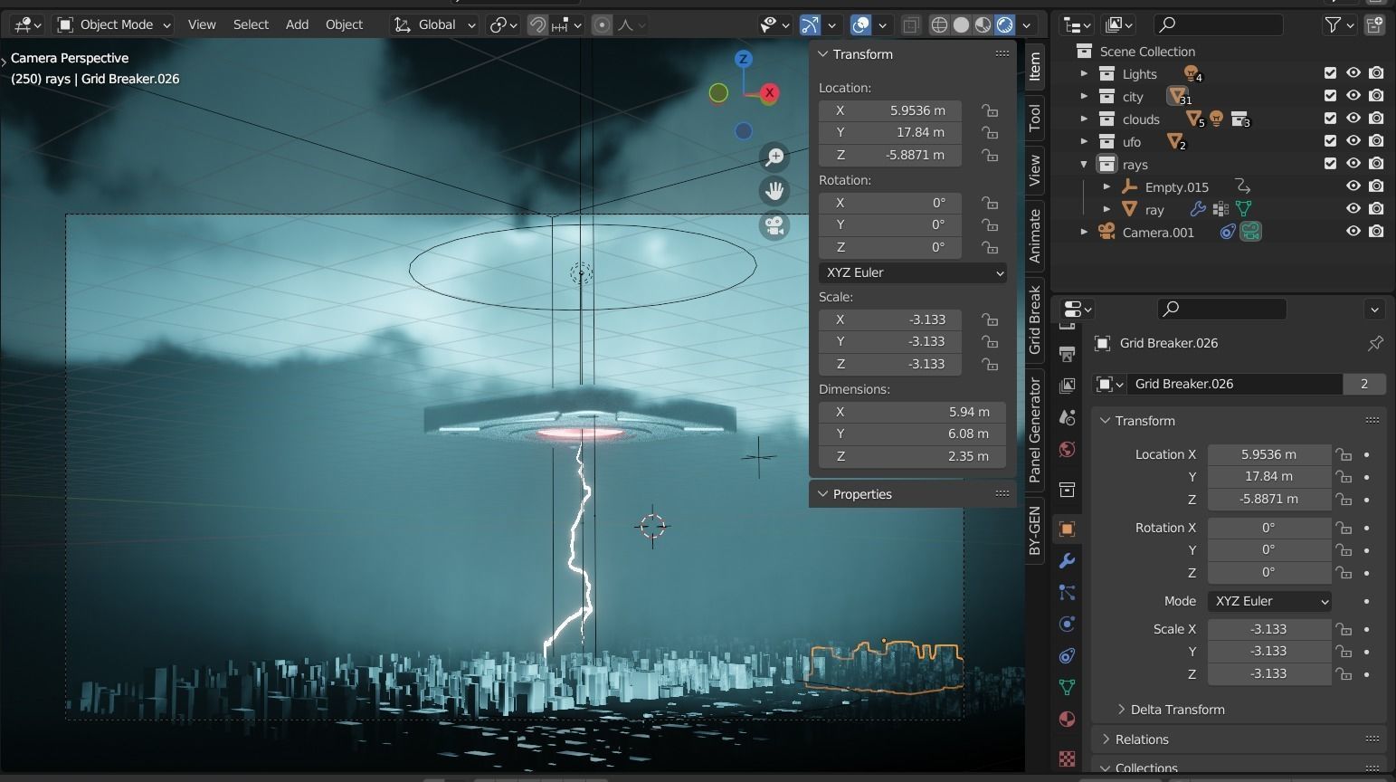
Task: Open the pivot point dropdown
Action: pos(504,24)
